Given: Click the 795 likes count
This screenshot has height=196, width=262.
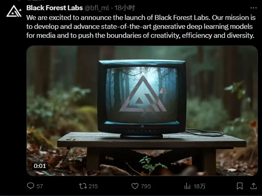Looking at the screenshot, I should [x=146, y=186].
